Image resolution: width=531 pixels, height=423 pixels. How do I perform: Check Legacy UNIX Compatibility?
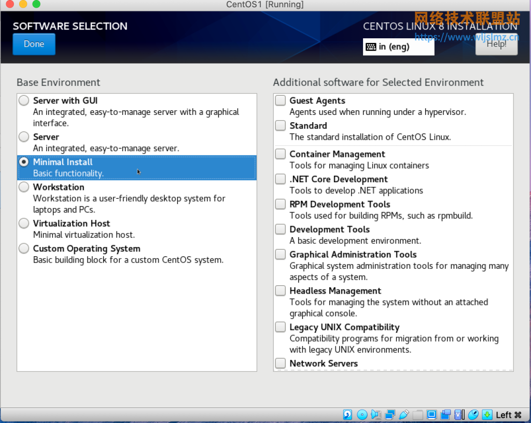click(x=280, y=327)
